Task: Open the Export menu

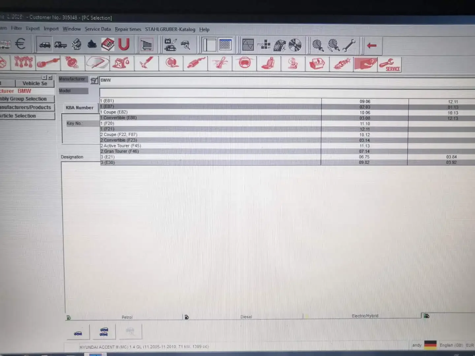Action: 33,29
